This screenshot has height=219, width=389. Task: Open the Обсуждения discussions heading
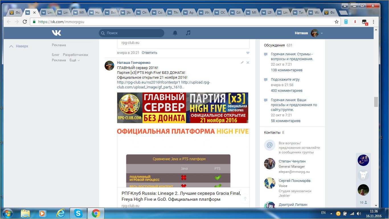274,45
